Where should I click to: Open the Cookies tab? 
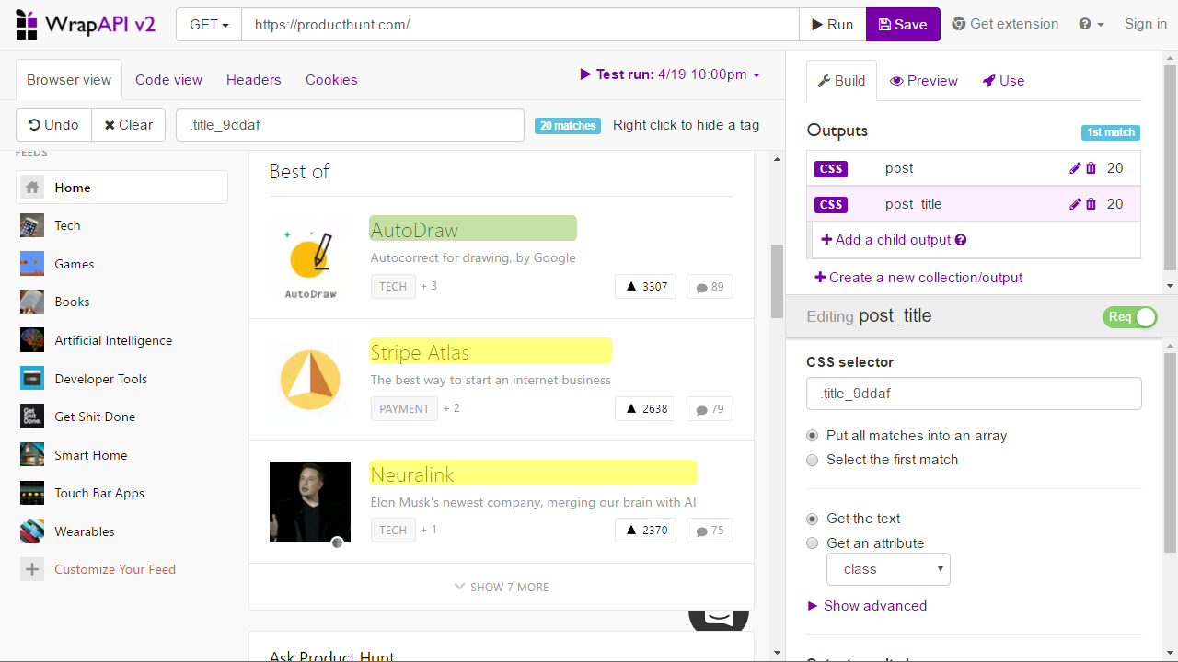[331, 80]
